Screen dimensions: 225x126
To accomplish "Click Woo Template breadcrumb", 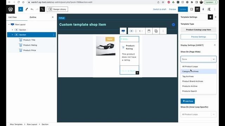I will point(16,124).
